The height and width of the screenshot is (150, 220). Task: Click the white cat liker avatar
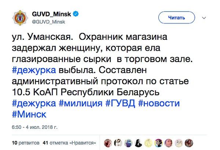178,143
